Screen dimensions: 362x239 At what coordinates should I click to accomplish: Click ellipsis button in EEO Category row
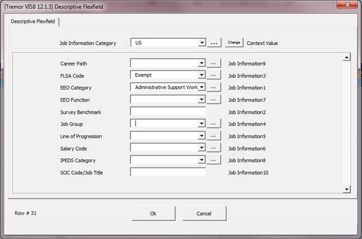pos(213,87)
